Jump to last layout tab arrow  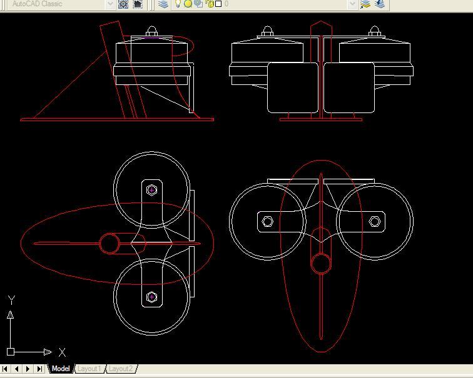coord(40,369)
